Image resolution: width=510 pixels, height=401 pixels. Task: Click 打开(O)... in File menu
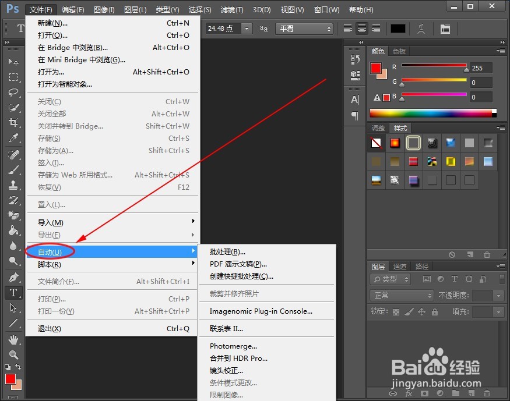pos(112,35)
